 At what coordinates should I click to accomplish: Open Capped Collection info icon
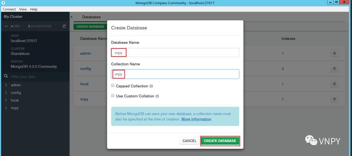tap(151, 86)
